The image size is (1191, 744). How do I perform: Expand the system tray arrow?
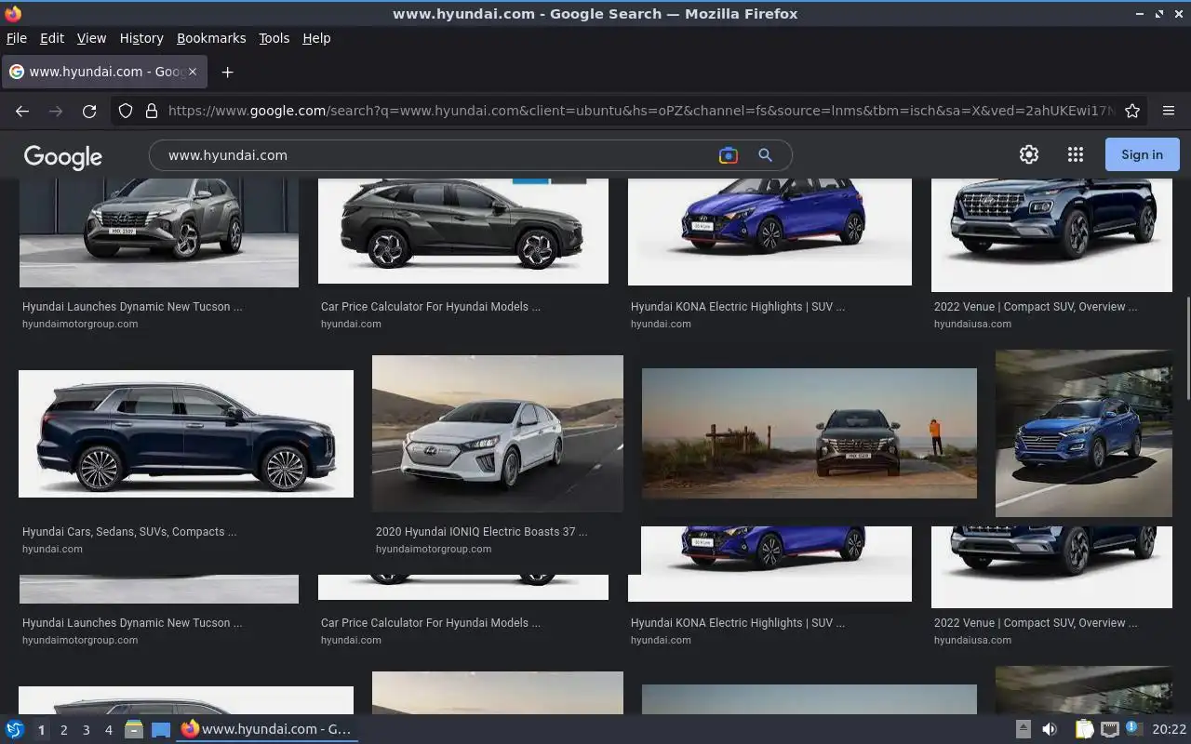click(x=1023, y=729)
